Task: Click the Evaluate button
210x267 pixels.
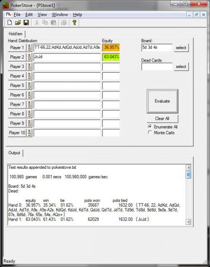Action: tap(162, 101)
